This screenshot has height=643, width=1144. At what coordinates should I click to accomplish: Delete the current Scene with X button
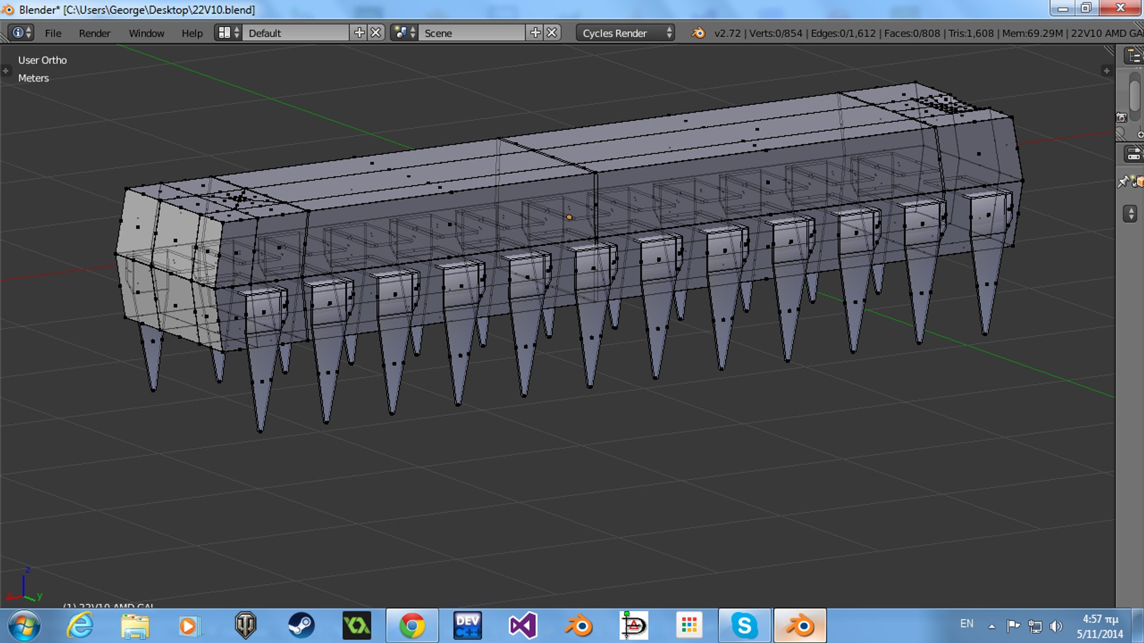[552, 33]
